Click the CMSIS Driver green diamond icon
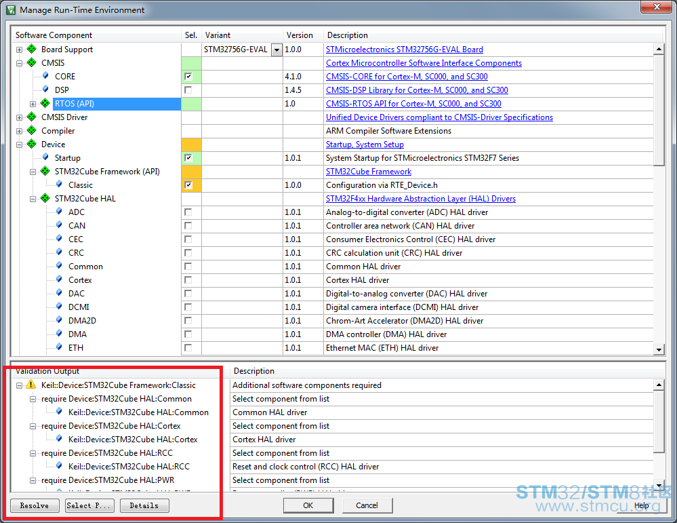The width and height of the screenshot is (677, 523). (x=32, y=116)
